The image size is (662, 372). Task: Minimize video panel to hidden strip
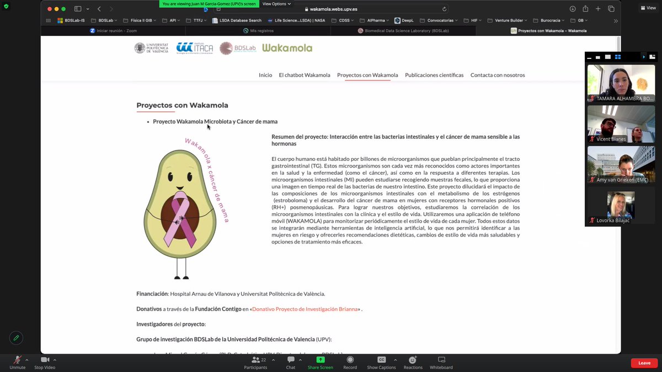pyautogui.click(x=589, y=57)
